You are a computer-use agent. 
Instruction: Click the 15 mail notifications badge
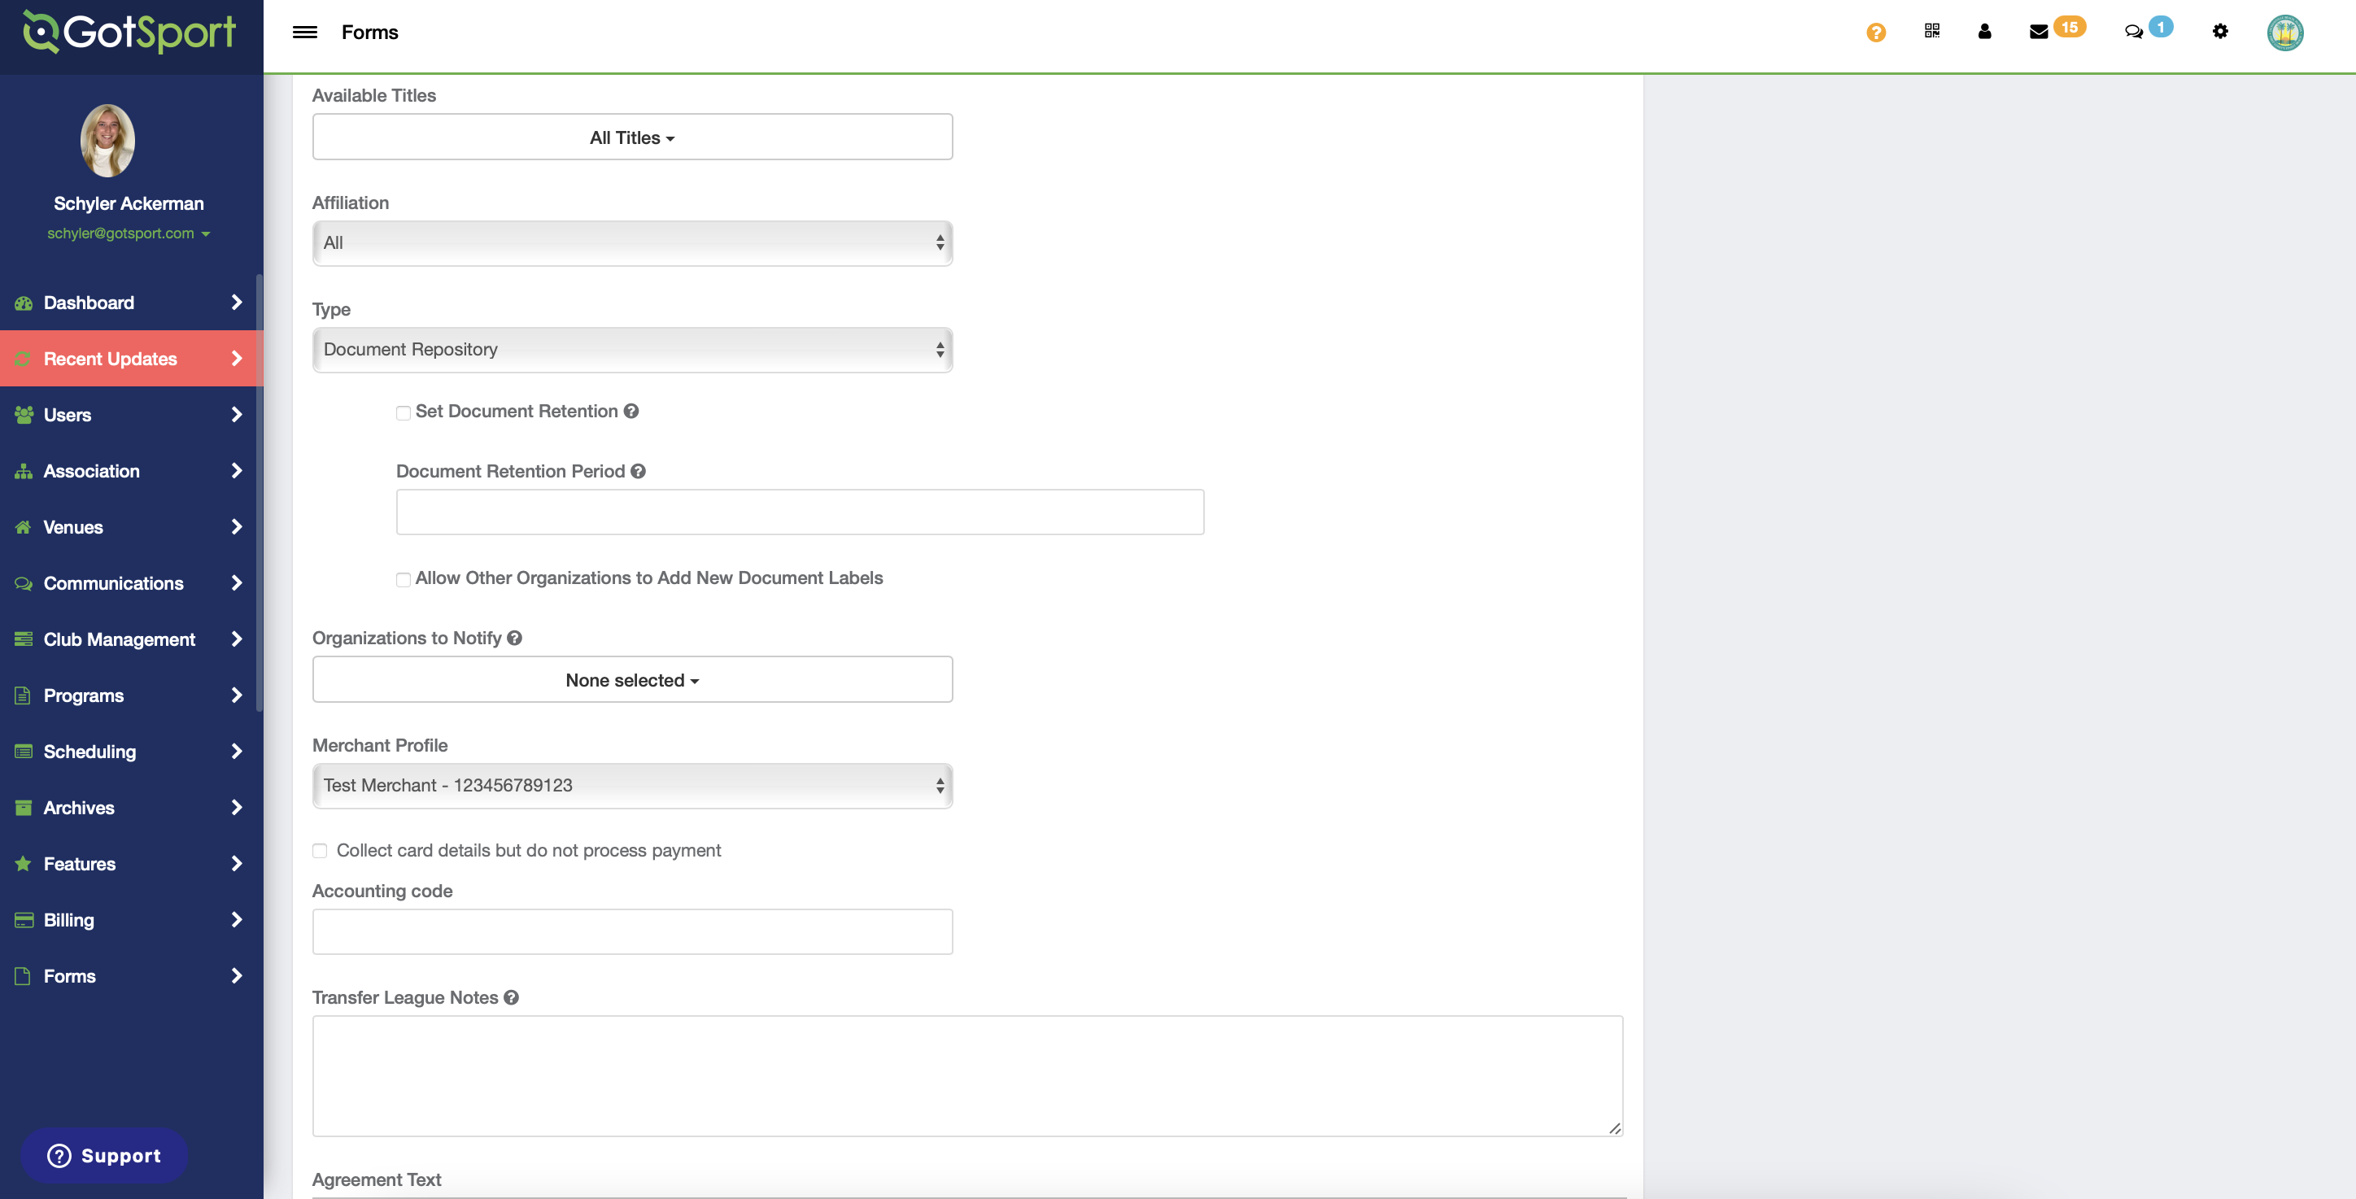[2069, 27]
